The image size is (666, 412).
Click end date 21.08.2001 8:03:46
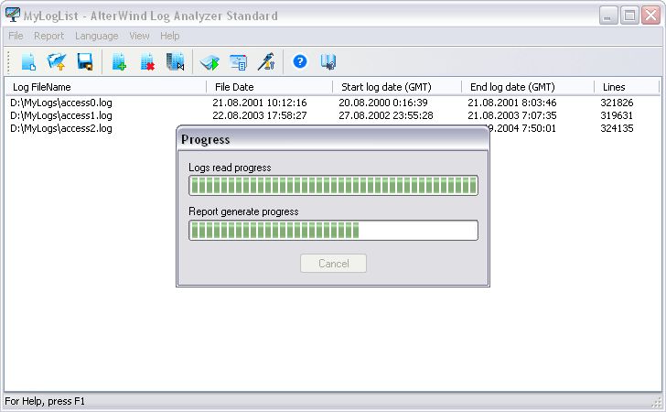pyautogui.click(x=511, y=103)
